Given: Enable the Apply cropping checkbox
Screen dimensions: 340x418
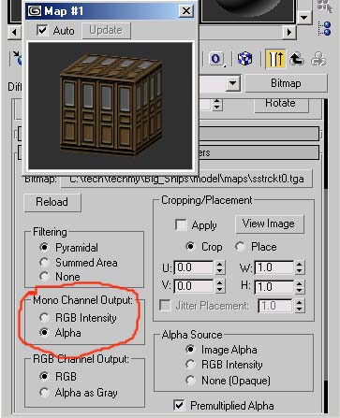Looking at the screenshot, I should coord(181,224).
